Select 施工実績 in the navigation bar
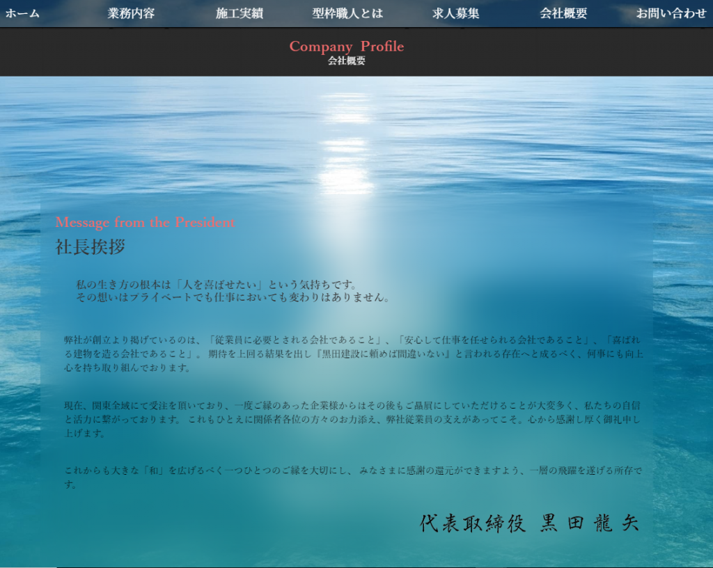Screen dimensions: 713x568 click(239, 13)
